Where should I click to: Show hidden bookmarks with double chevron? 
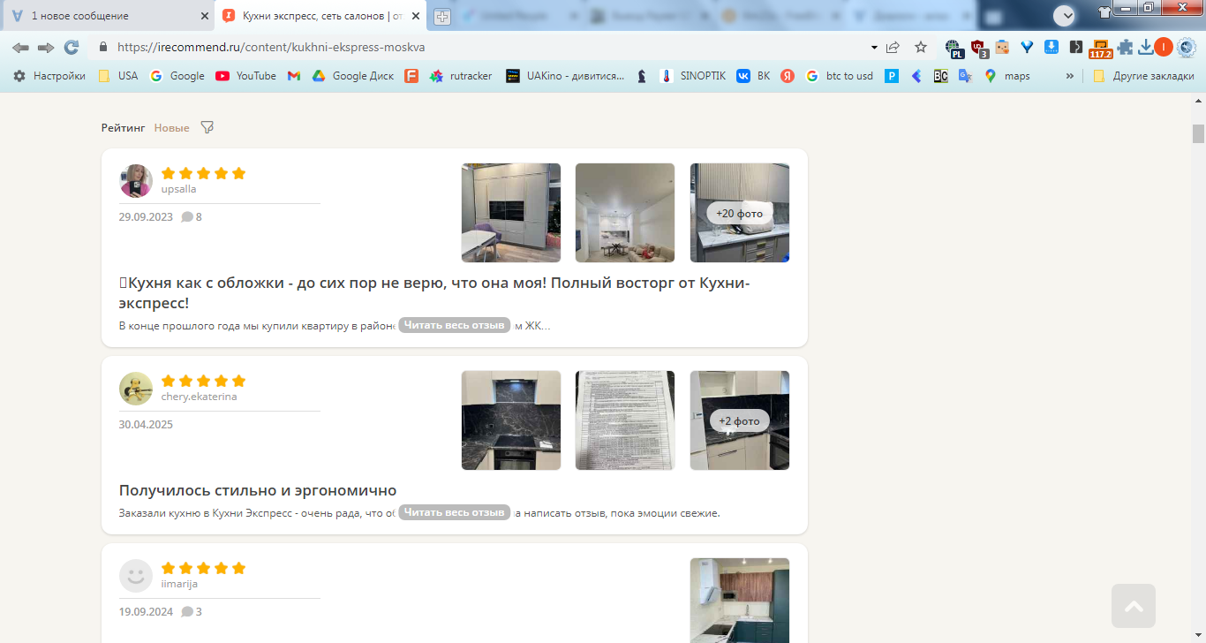click(1070, 76)
